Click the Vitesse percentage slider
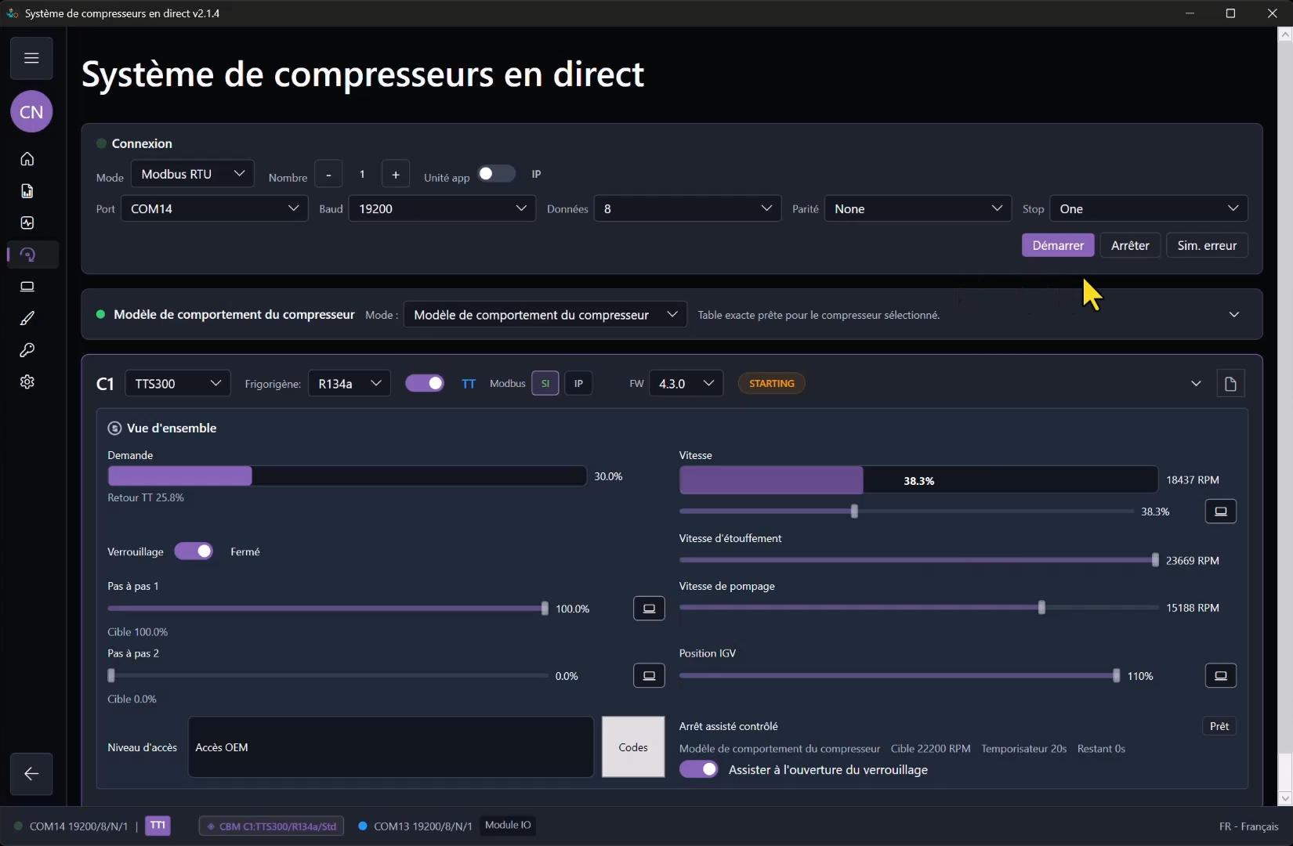This screenshot has width=1293, height=846. (x=907, y=512)
